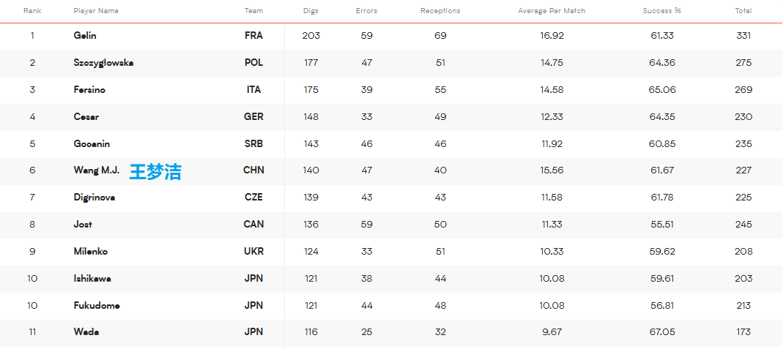Click the Player Name column header
783x349 pixels.
[96, 11]
